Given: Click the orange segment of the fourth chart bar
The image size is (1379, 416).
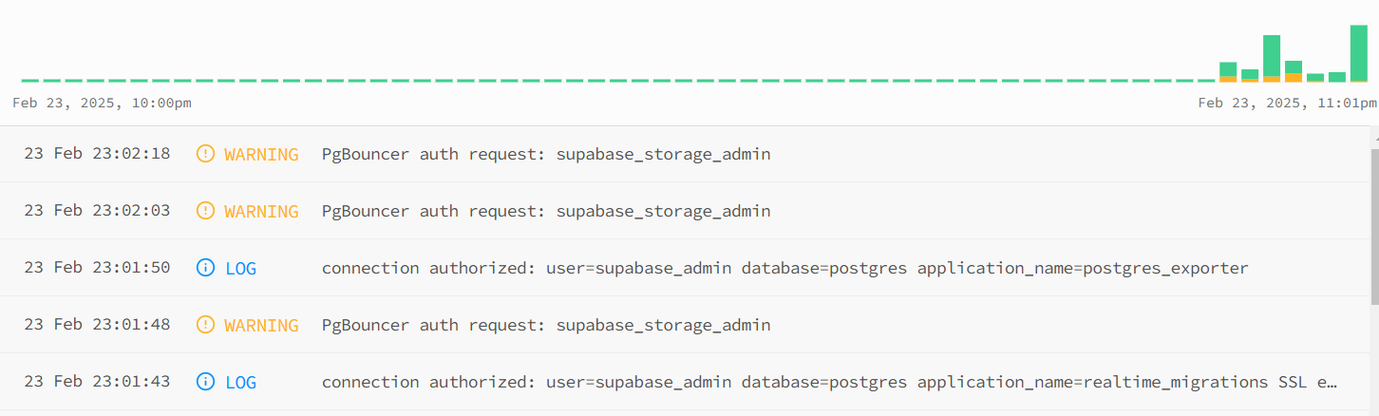Looking at the screenshot, I should coord(1294,78).
